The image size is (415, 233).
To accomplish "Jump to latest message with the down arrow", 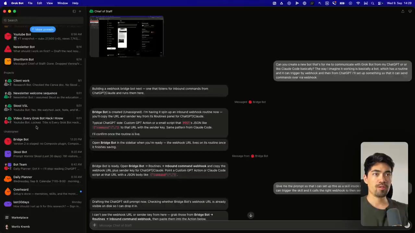I will coord(251,215).
